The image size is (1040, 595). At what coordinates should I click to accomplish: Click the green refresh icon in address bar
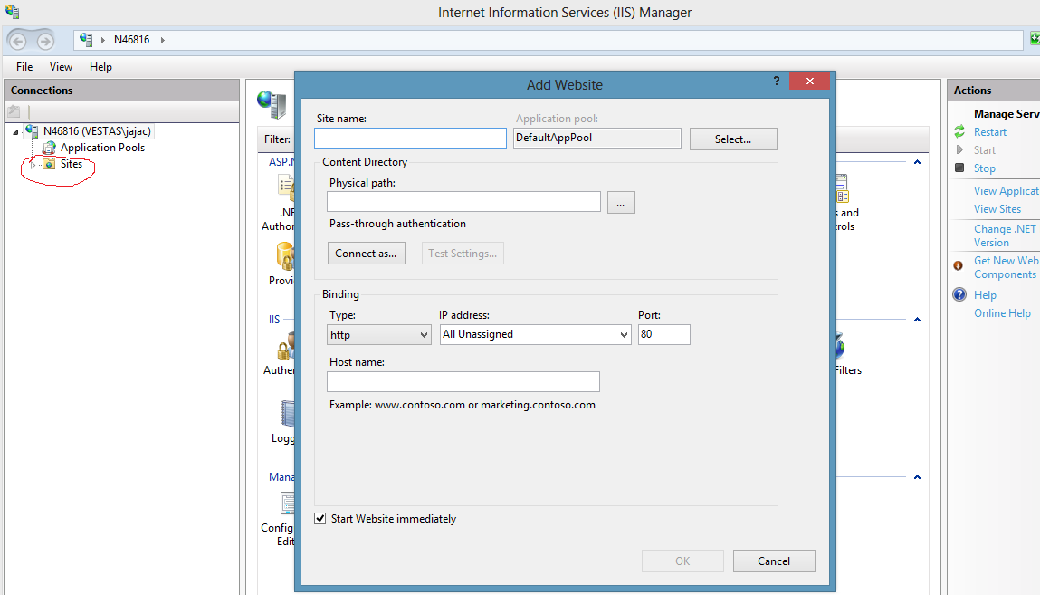click(x=1034, y=39)
